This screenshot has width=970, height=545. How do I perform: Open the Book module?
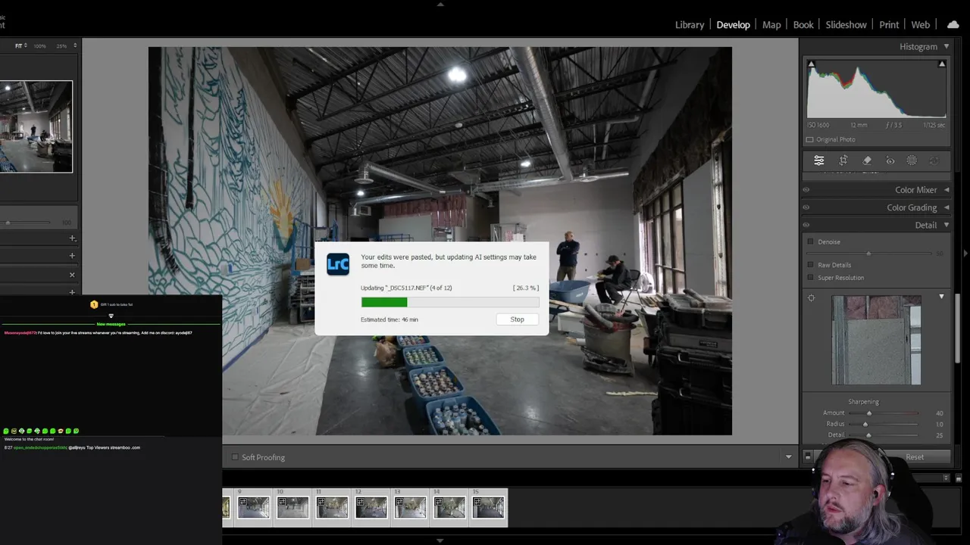click(803, 25)
